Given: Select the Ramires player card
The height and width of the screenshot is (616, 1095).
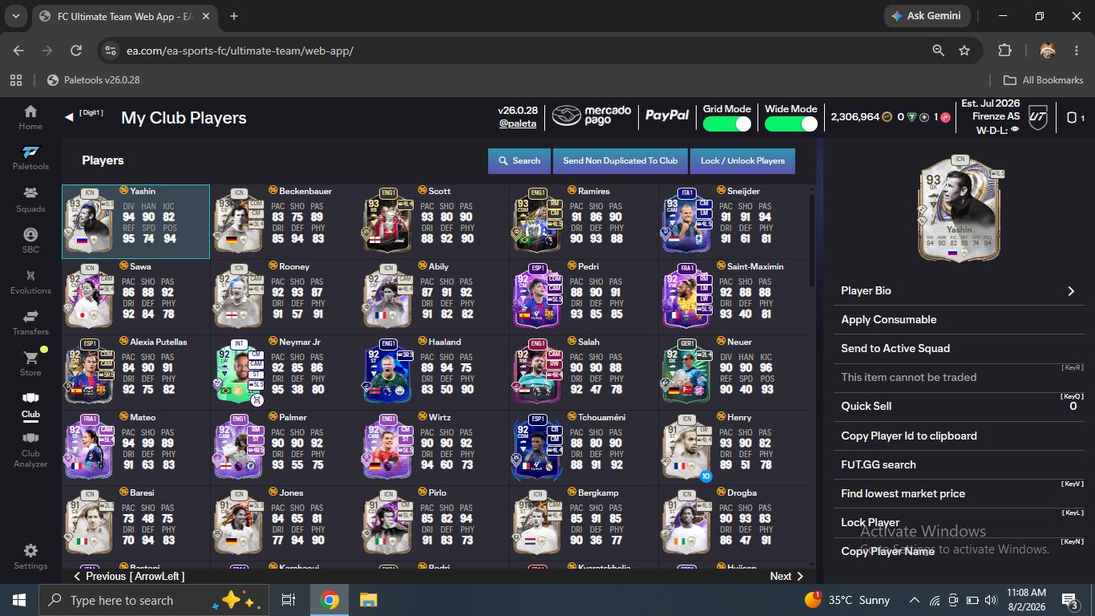Looking at the screenshot, I should pyautogui.click(x=584, y=221).
